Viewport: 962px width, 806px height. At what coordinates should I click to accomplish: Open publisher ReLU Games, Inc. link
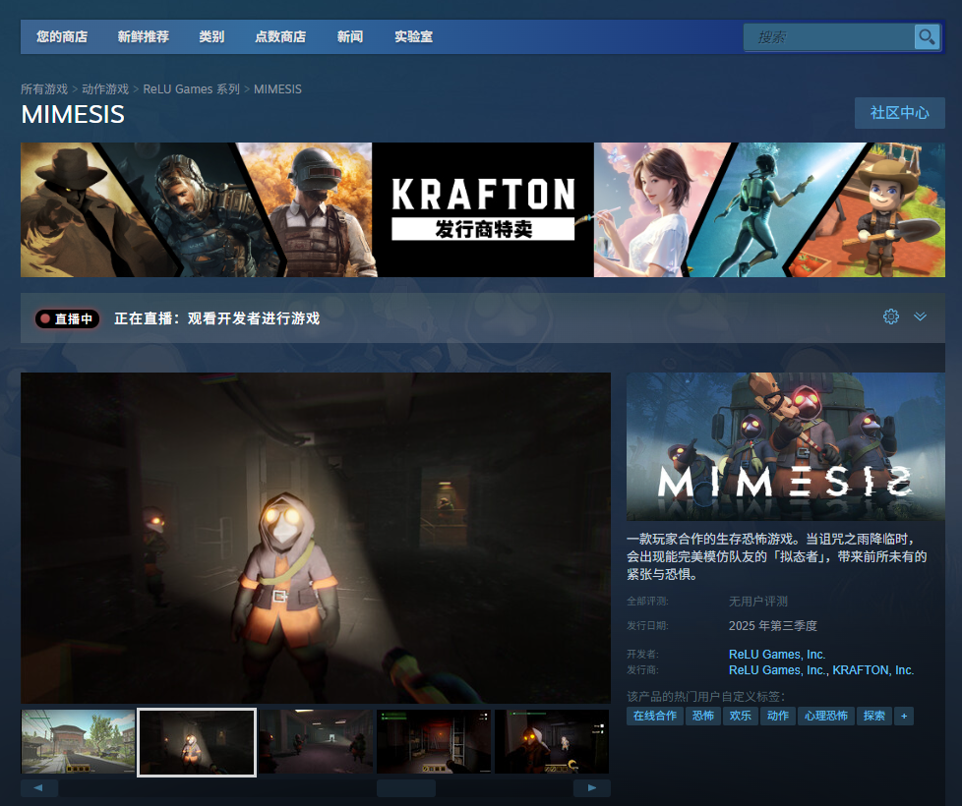777,670
